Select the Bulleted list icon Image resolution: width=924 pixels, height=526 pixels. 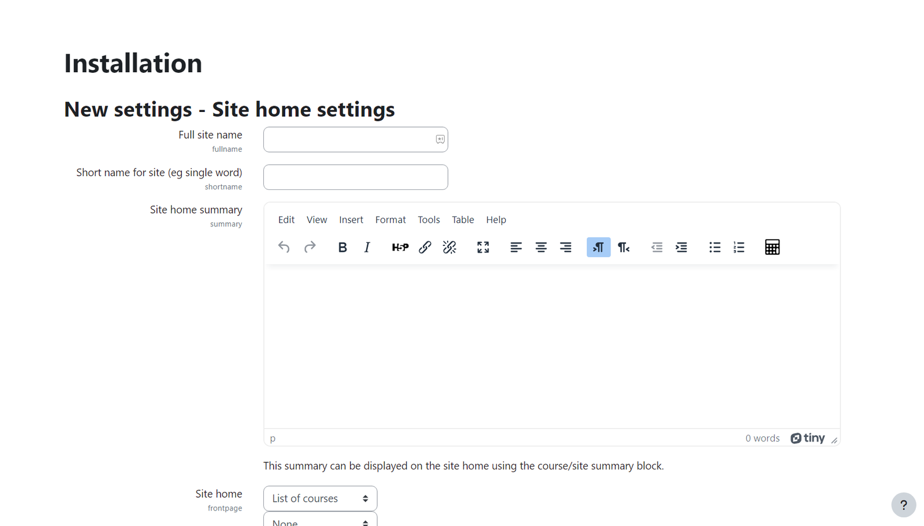point(714,247)
